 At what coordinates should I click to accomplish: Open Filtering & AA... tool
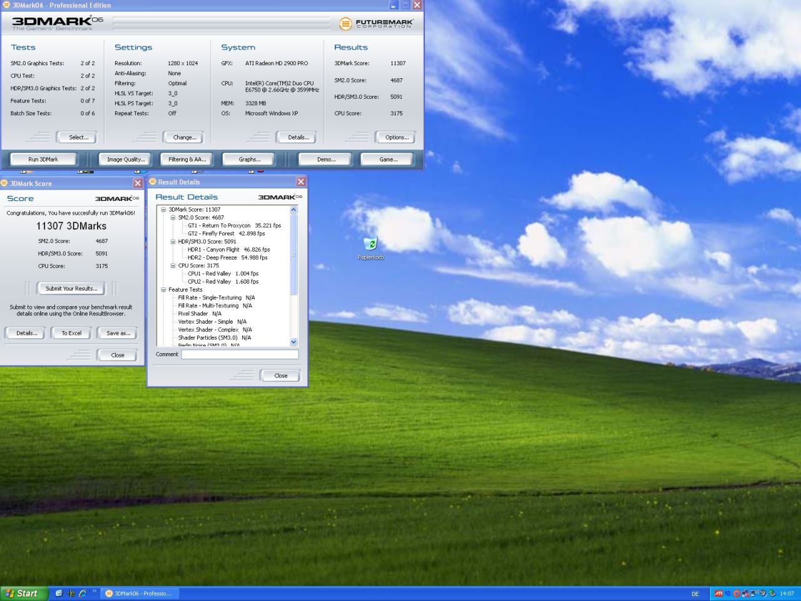pos(186,159)
